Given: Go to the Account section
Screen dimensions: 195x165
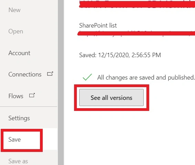Looking at the screenshot, I should click(x=19, y=53).
